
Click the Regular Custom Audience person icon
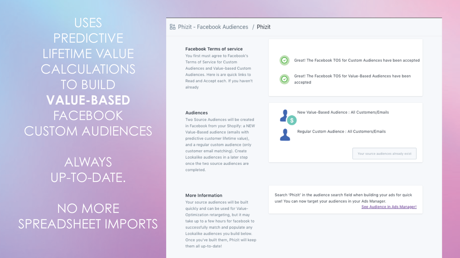(285, 134)
